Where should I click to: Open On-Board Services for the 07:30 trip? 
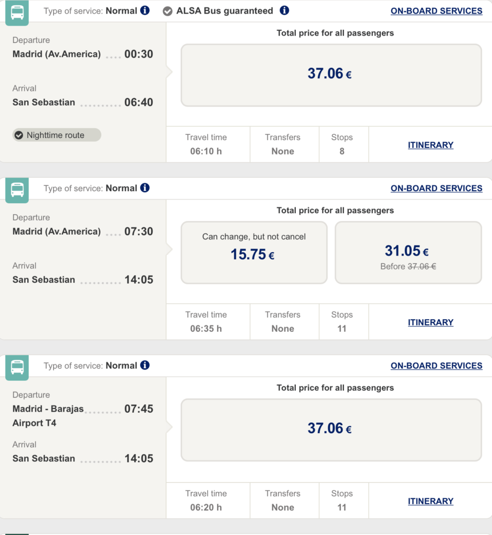(x=436, y=188)
